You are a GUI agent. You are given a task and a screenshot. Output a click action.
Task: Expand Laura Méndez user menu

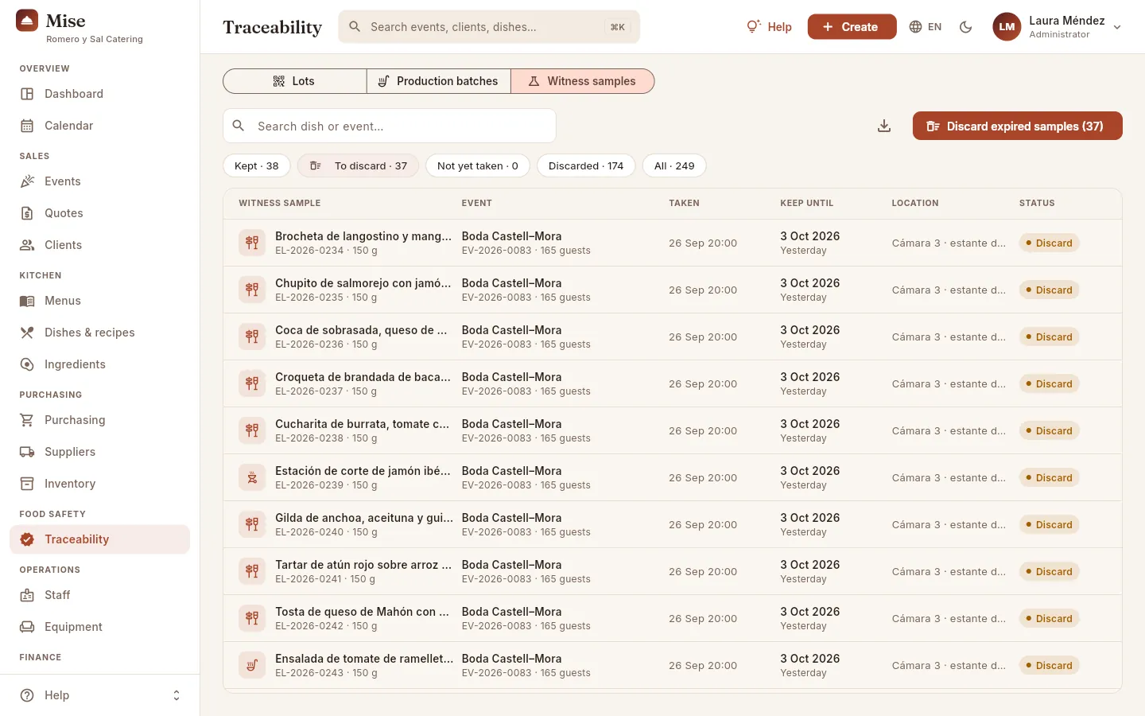1058,27
